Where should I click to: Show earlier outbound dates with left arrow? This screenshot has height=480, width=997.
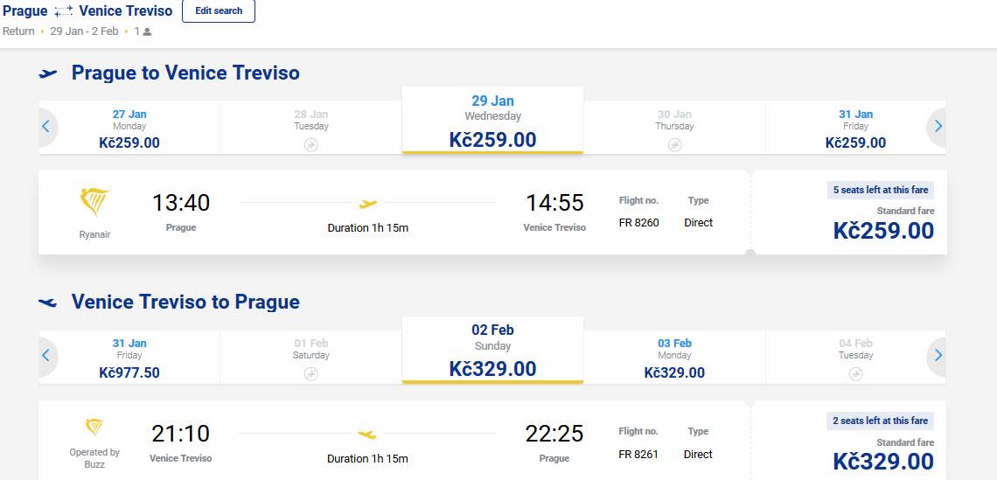45,127
